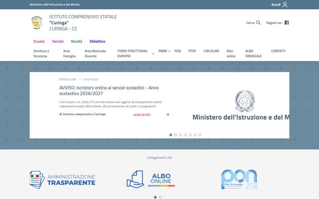Open the Facebook page icon
This screenshot has width=319, height=199.
point(287,23)
